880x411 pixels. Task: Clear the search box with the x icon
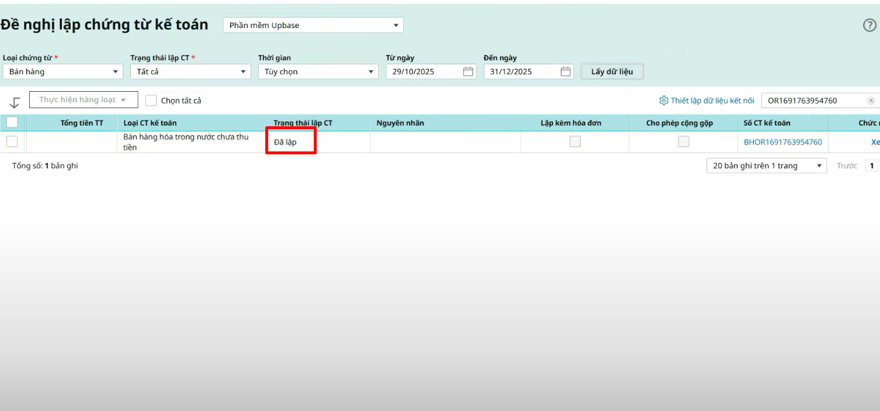coord(871,101)
